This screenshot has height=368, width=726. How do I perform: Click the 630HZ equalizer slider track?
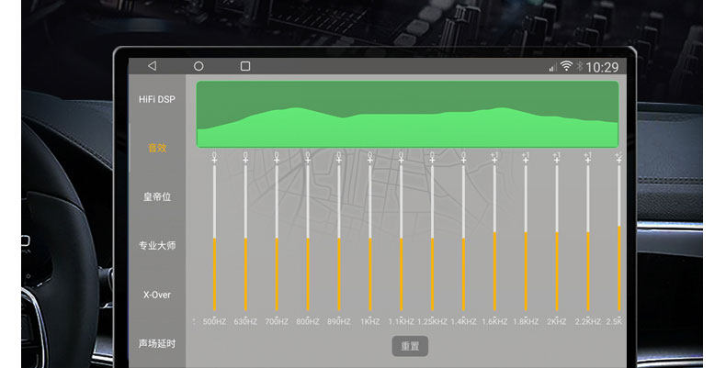[x=245, y=238]
